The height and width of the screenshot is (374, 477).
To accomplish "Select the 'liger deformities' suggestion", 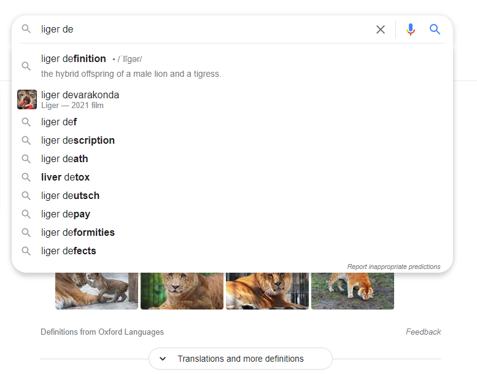I will [x=78, y=233].
